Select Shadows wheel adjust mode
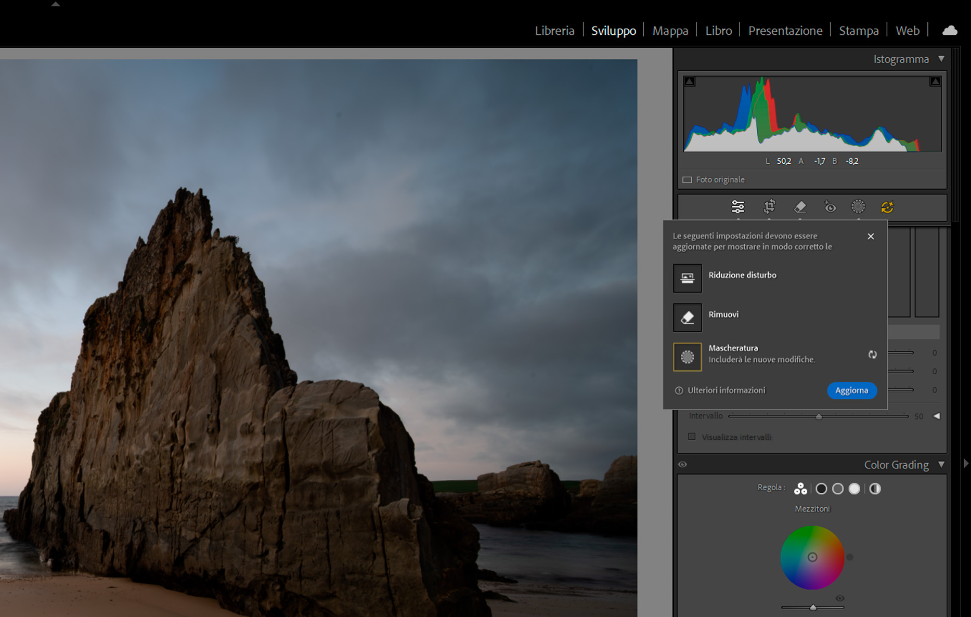Screen dimensions: 971x617 [x=821, y=489]
